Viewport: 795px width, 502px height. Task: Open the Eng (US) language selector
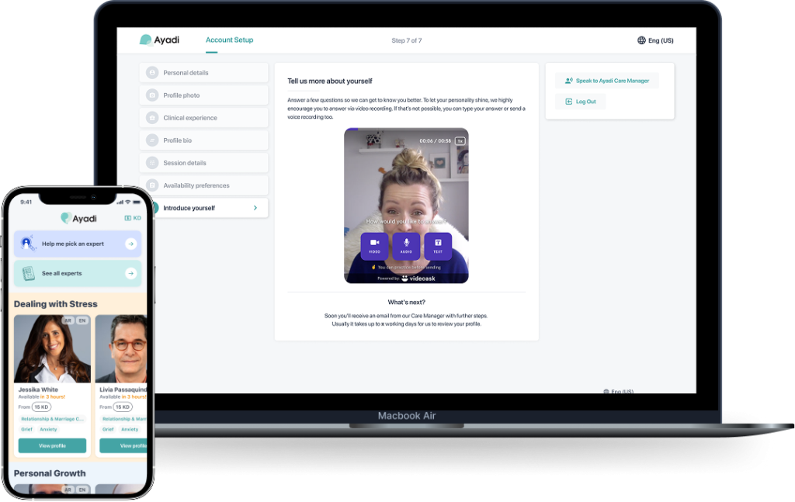coord(655,40)
